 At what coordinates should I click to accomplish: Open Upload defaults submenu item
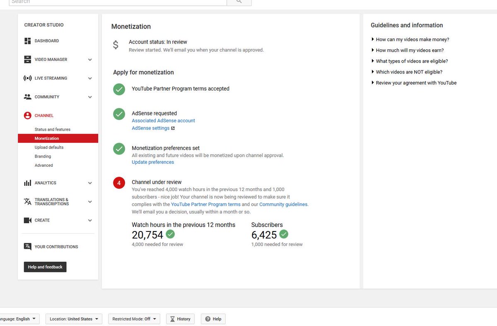[x=49, y=147]
